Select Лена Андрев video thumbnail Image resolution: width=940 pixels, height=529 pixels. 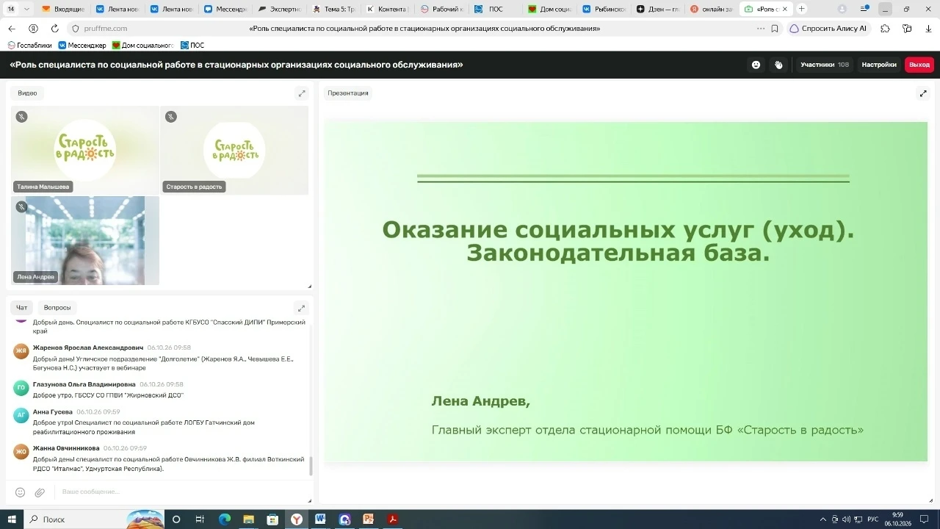pyautogui.click(x=85, y=240)
